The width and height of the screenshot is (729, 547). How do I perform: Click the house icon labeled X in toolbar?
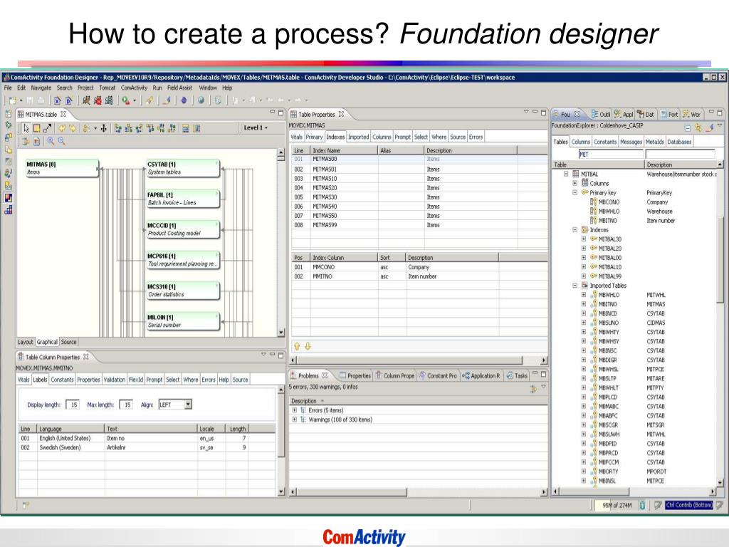point(57,100)
